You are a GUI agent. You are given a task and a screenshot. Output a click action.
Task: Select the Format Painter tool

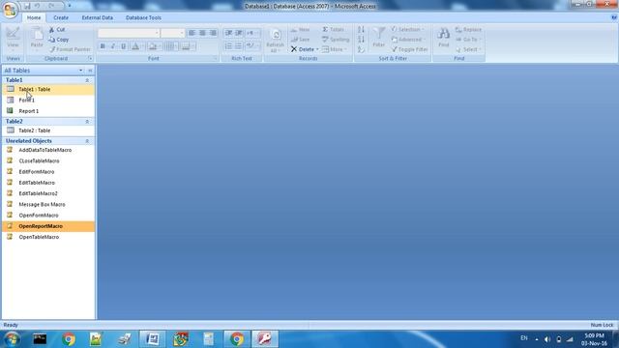70,49
